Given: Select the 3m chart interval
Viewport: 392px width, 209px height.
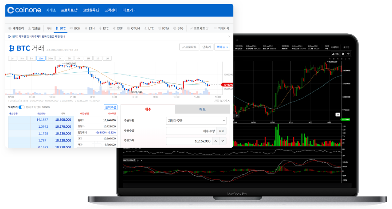Looking at the screenshot, I should [x=22, y=58].
